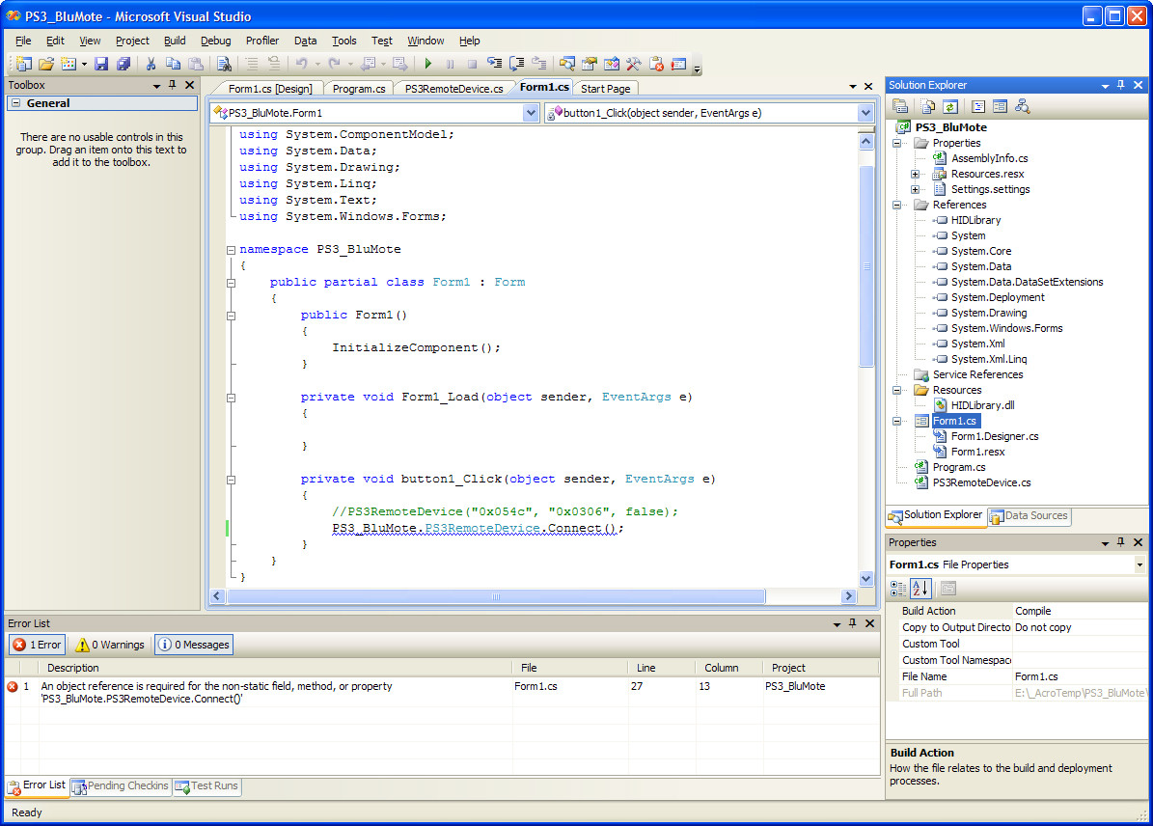The image size is (1153, 826).
Task: Click the Open File toolbar icon
Action: pyautogui.click(x=45, y=64)
